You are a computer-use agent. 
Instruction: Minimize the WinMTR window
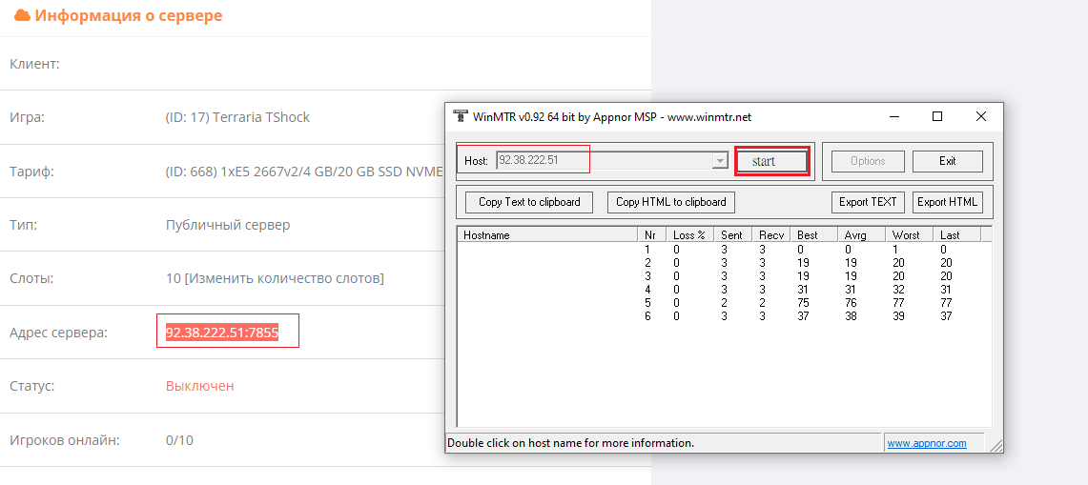[895, 116]
